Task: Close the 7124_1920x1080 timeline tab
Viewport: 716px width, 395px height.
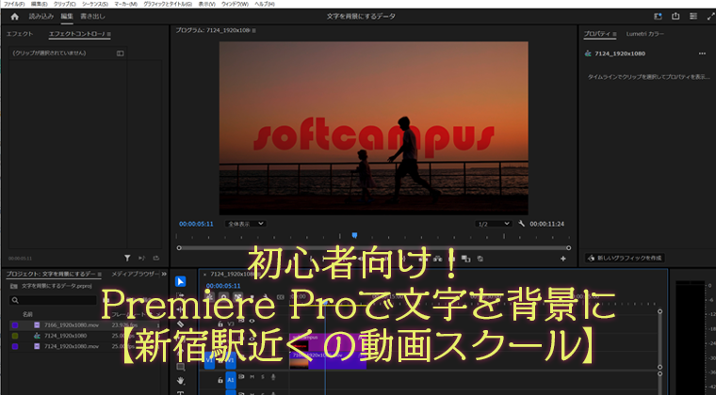Action: click(204, 275)
